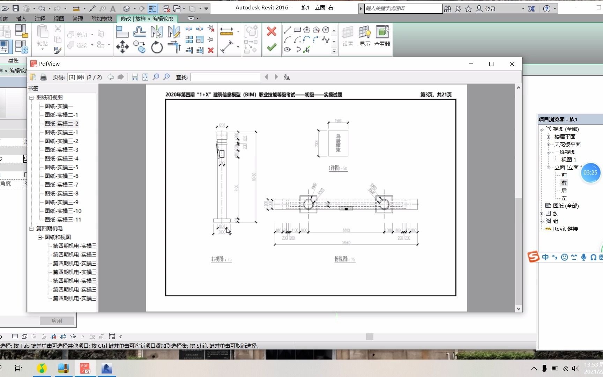The image size is (603, 377).
Task: Click the red X to cancel sketch editing
Action: pos(271,31)
